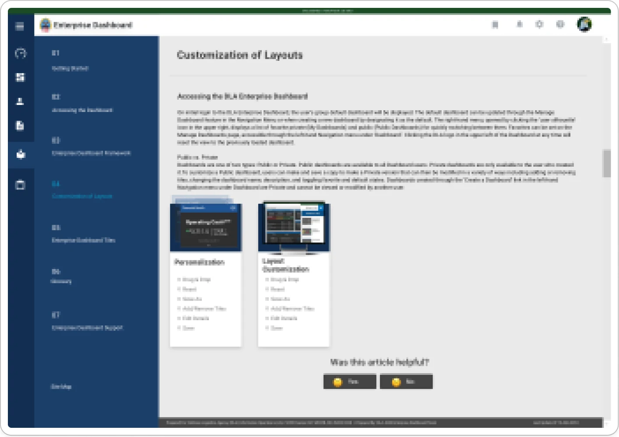Click Edit Details in Personalization card
619x437 pixels.
pyautogui.click(x=196, y=318)
